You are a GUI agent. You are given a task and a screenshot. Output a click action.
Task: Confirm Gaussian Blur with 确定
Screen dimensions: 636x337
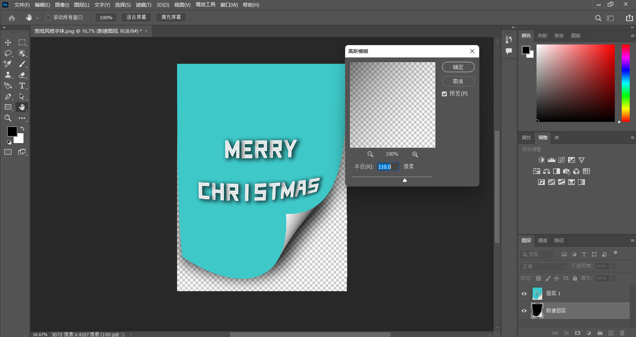[x=458, y=67]
